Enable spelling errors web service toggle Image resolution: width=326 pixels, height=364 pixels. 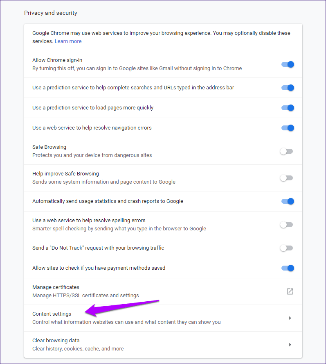pos(287,225)
